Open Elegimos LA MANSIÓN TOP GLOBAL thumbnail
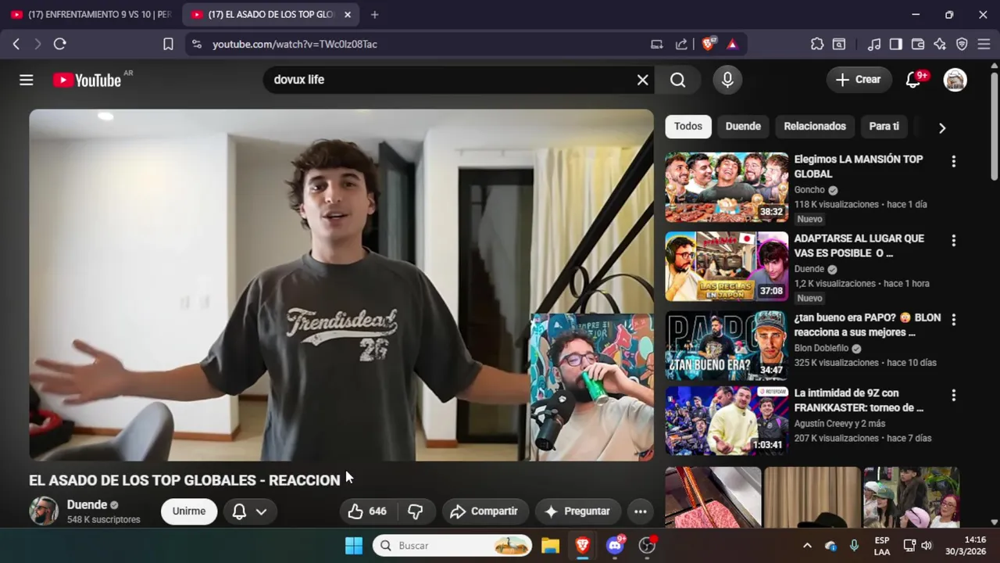This screenshot has height=563, width=1000. (x=727, y=187)
